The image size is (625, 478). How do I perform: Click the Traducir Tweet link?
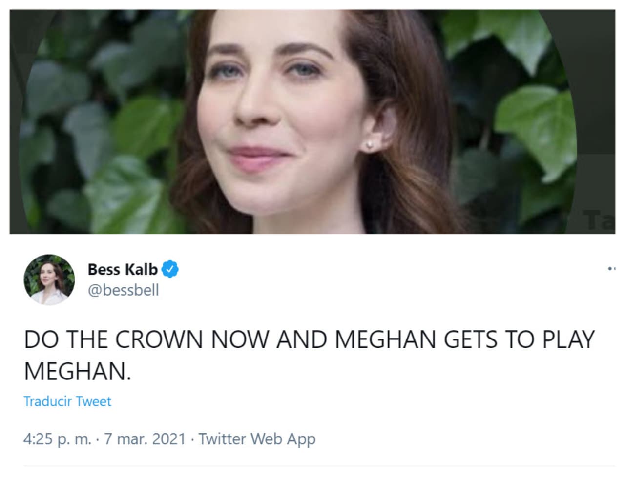[x=67, y=401]
